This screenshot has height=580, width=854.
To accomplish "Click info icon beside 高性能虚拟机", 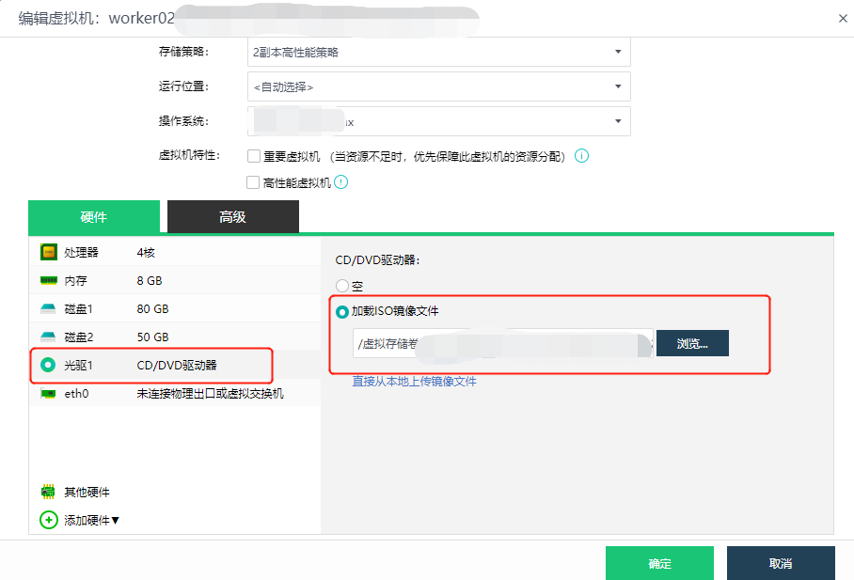I will (341, 182).
